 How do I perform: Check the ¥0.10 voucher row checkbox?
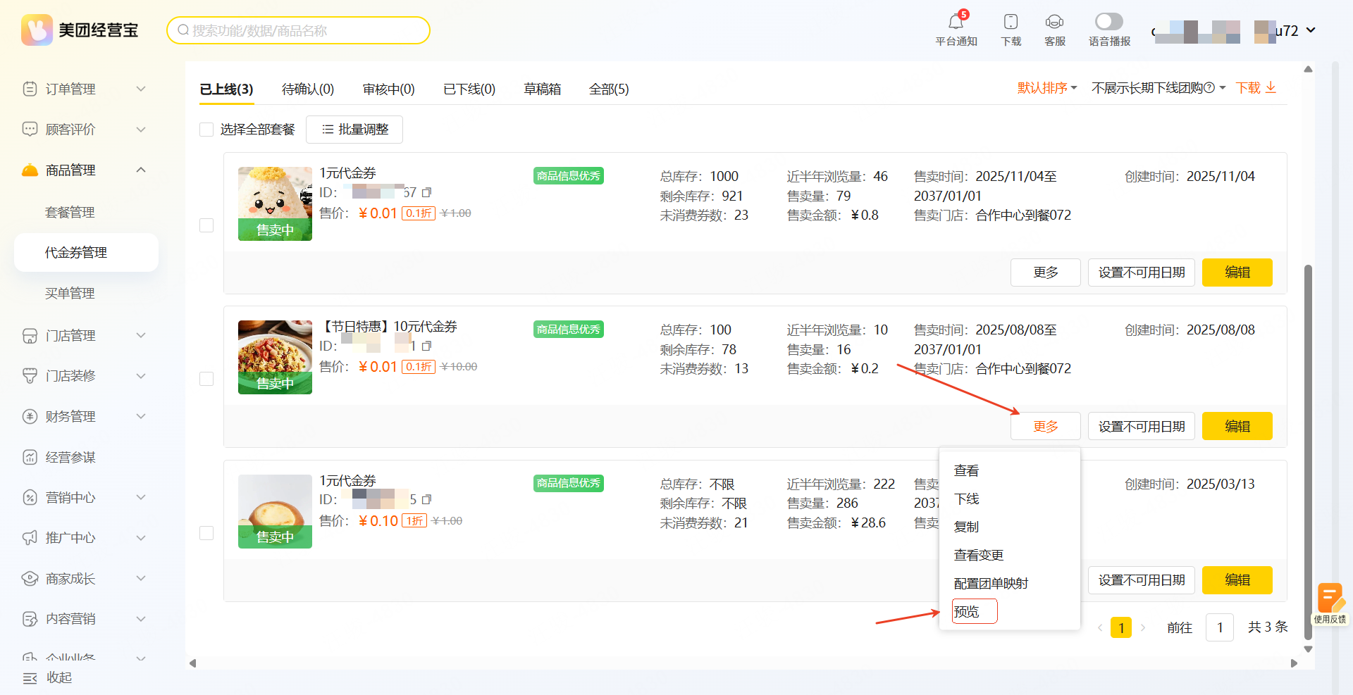[206, 533]
